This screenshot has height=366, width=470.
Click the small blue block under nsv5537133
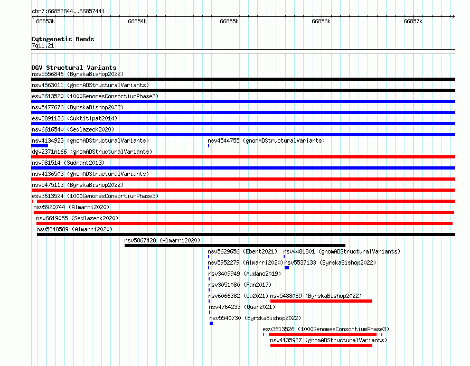point(287,268)
